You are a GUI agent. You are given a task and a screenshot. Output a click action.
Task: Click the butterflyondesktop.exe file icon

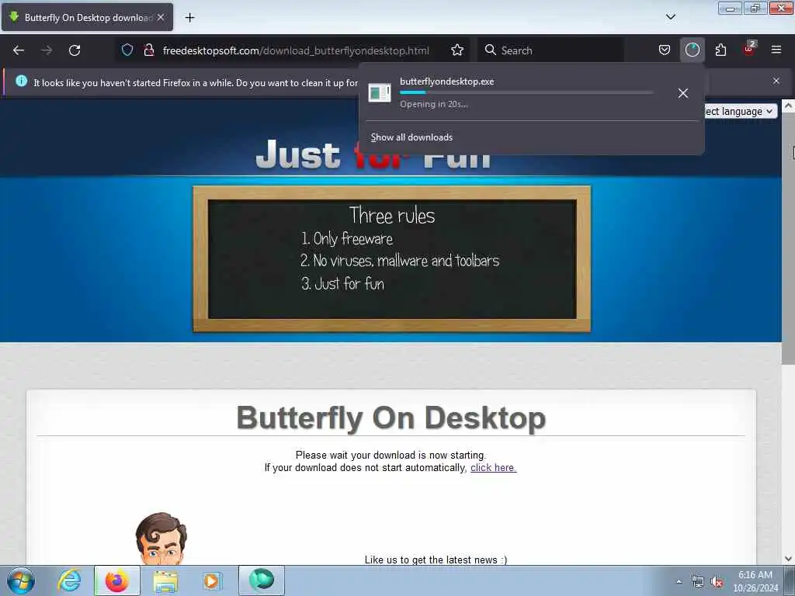379,93
